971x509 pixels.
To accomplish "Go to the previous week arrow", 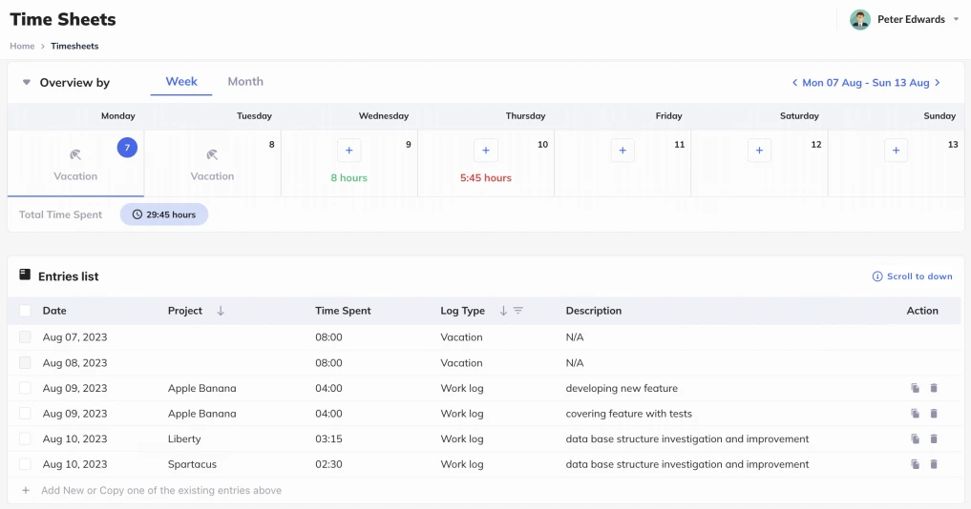I will tap(794, 83).
